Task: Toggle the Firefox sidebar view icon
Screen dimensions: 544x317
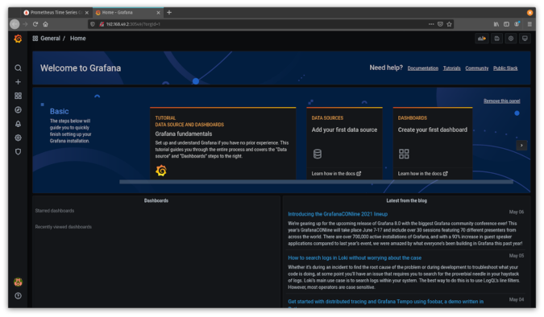Action: (x=507, y=24)
